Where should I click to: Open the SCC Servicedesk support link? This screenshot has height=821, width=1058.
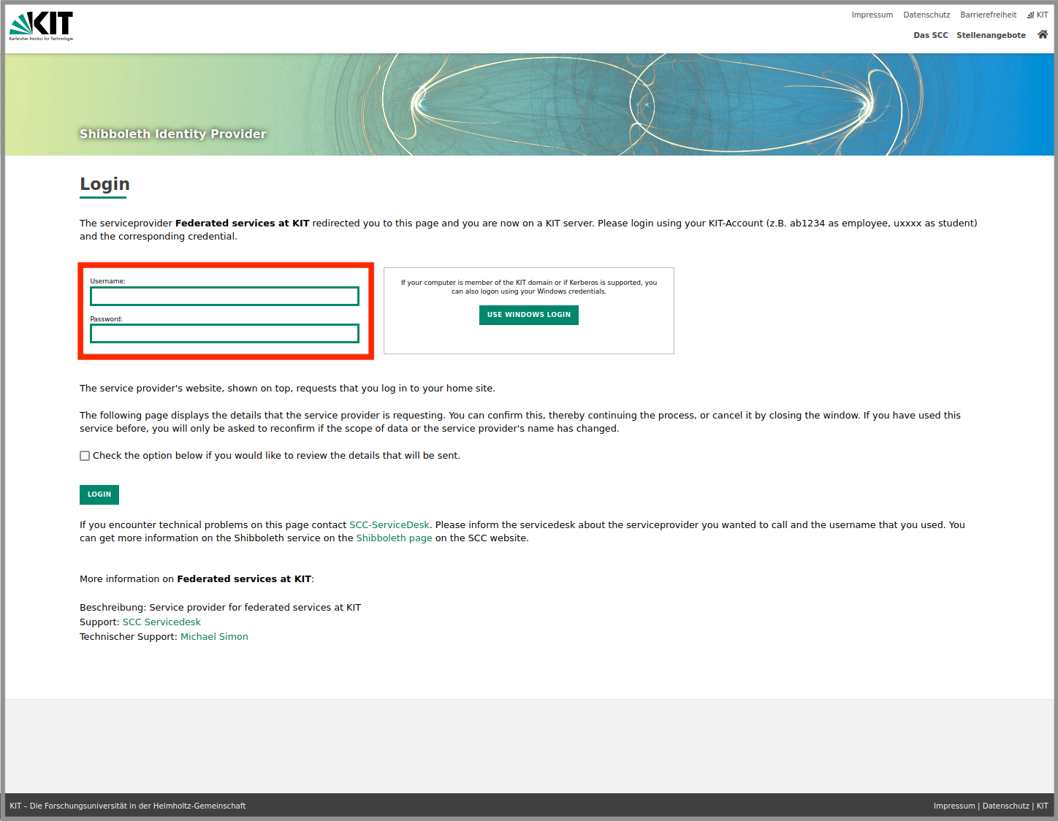point(161,622)
